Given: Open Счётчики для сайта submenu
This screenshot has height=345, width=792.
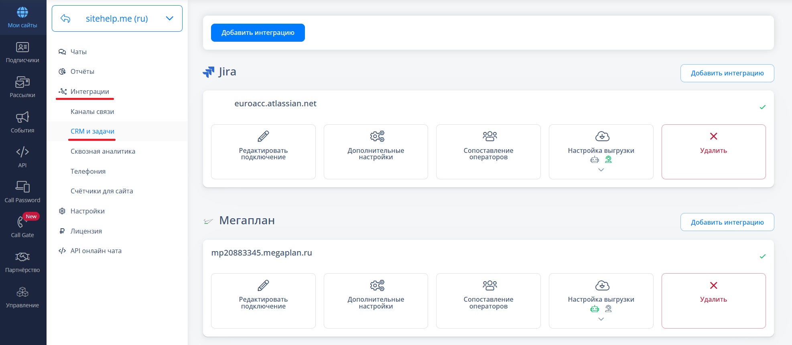Looking at the screenshot, I should click(102, 191).
